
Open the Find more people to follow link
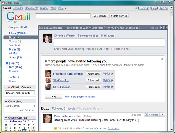80,97
